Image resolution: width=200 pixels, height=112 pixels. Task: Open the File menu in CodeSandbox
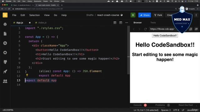pos(14,15)
